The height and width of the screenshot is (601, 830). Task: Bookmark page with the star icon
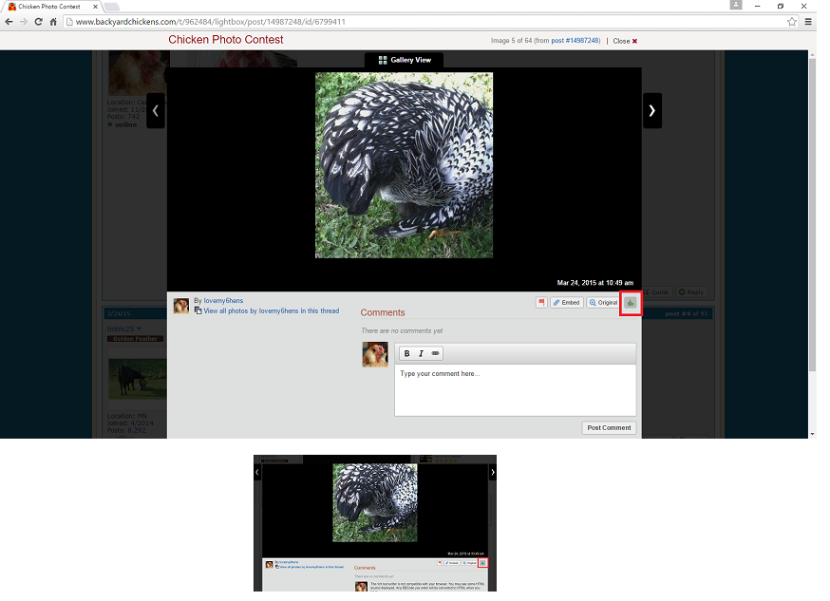click(791, 22)
